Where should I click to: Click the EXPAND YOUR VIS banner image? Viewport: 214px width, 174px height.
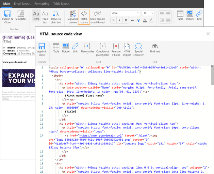[x=19, y=78]
